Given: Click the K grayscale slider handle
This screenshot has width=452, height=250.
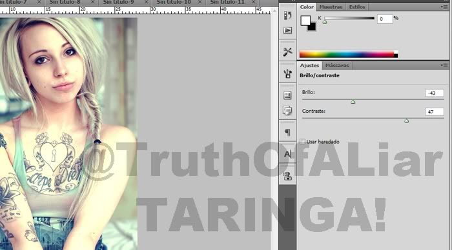Looking at the screenshot, I should (325, 21).
